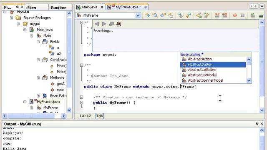Collapse the Fields node
Screen dimensions: 267x150
(x=38, y=42)
